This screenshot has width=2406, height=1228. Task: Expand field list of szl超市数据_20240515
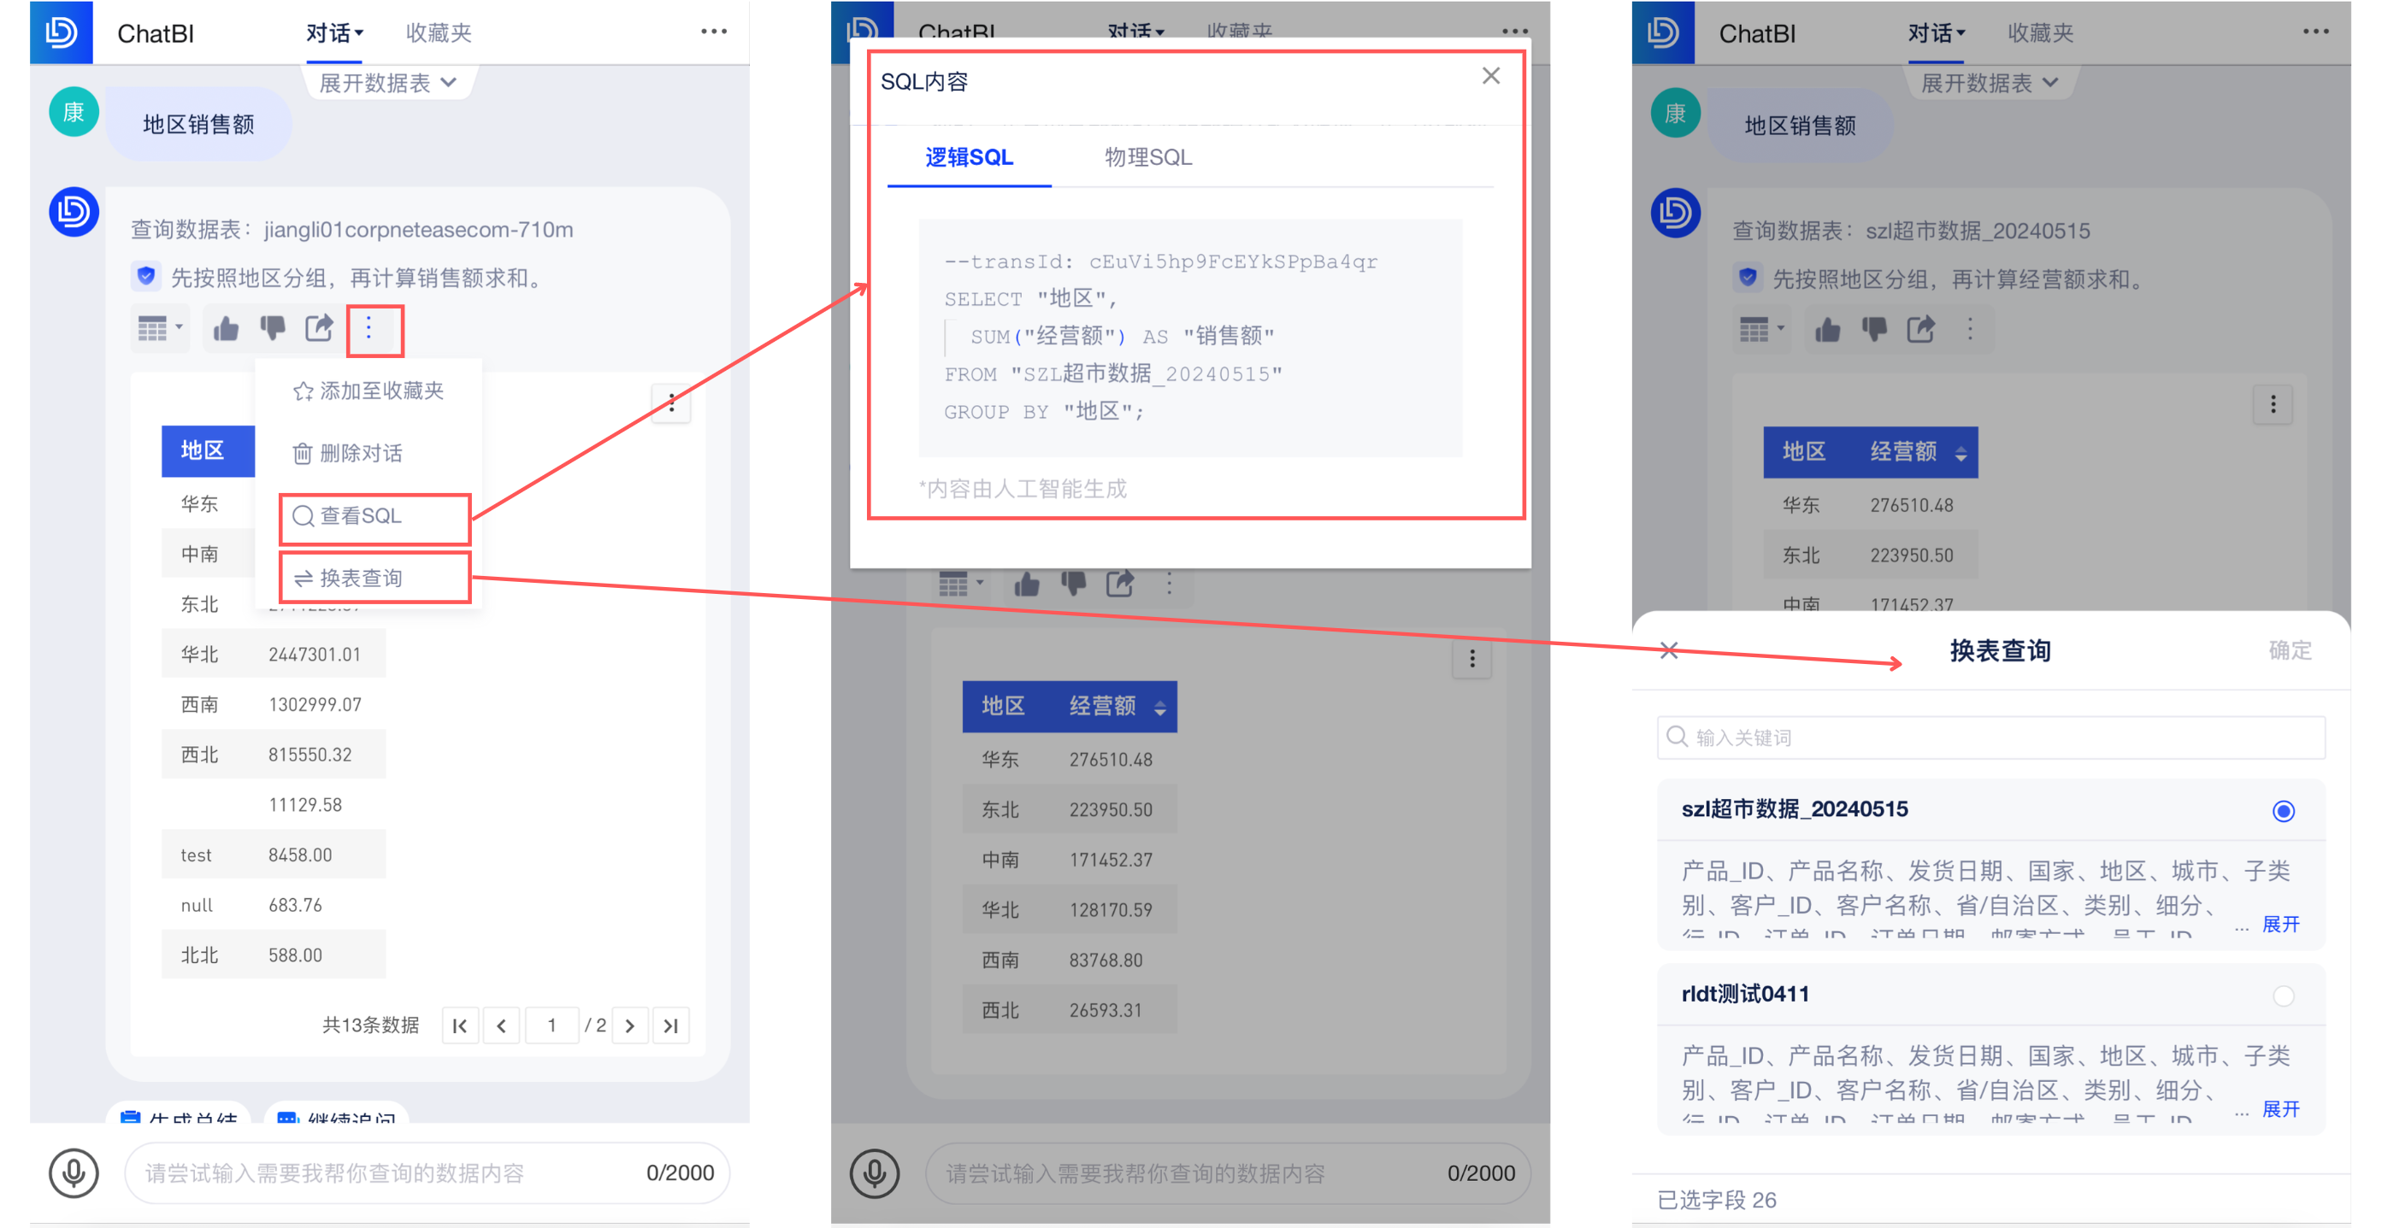point(2280,924)
